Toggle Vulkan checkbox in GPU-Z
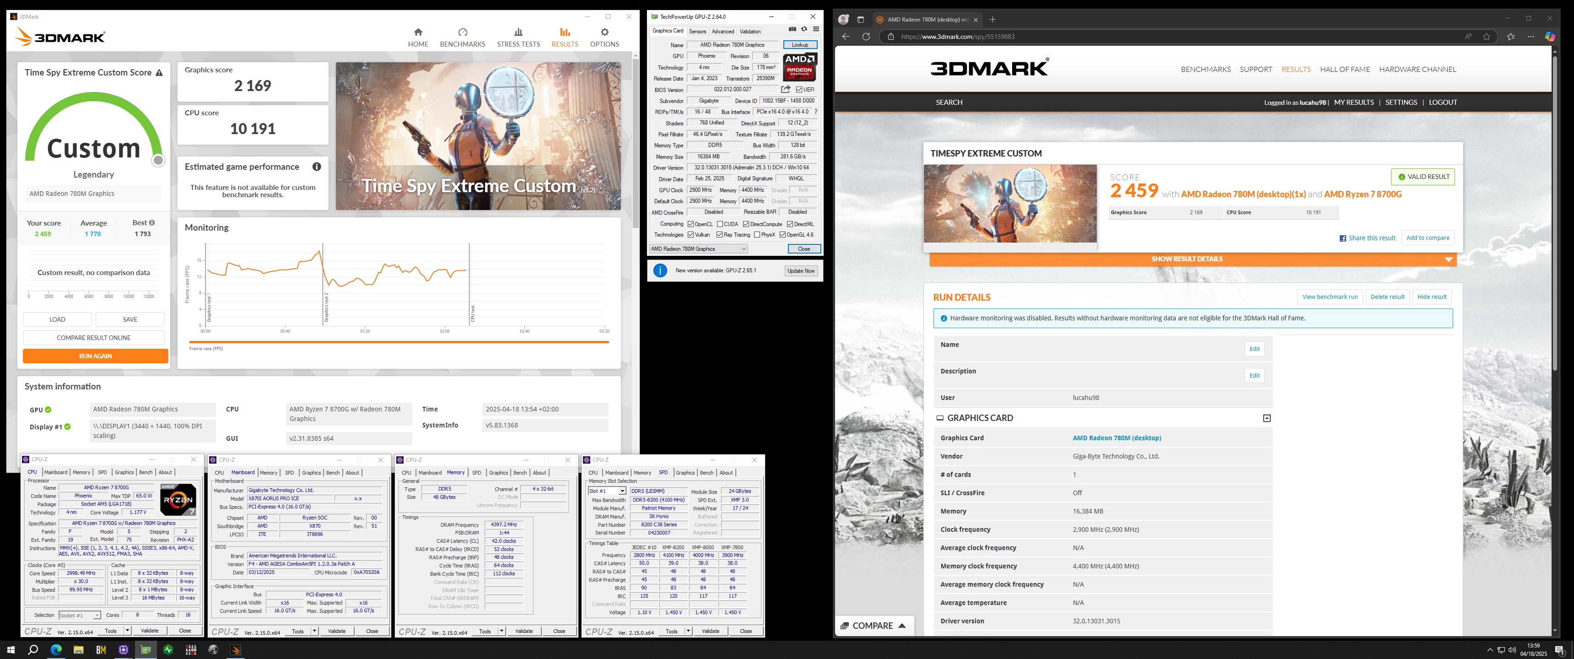 690,235
